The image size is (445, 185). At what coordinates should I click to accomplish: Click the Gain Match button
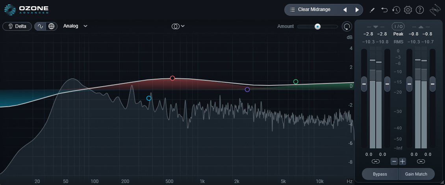tap(416, 174)
